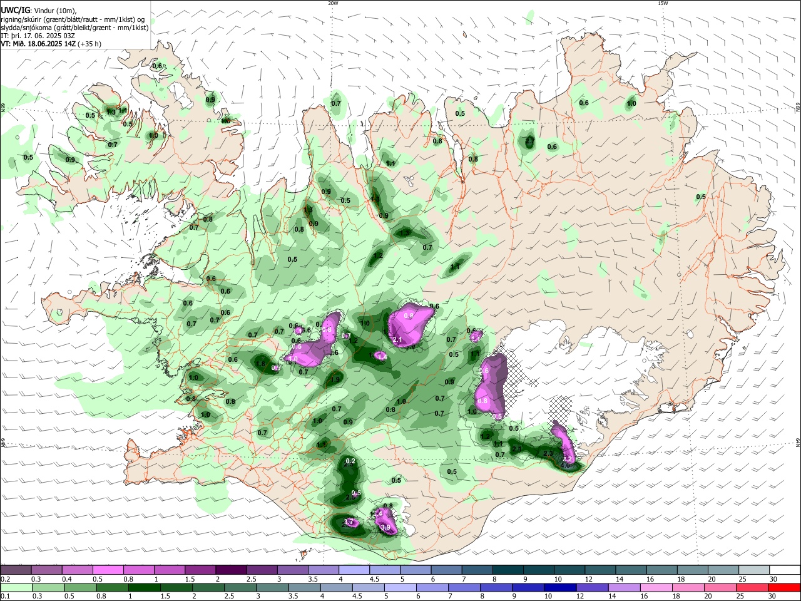
Task: Click the '15W' longitude label
Action: [663, 3]
